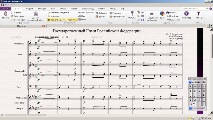Click the Redo arrow in quick access toolbar
Image resolution: width=213 pixels, height=120 pixels.
click(x=12, y=5)
